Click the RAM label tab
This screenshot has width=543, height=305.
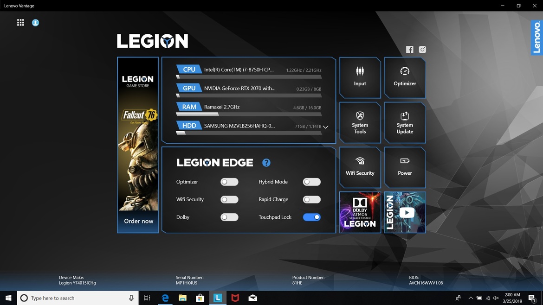pyautogui.click(x=189, y=107)
